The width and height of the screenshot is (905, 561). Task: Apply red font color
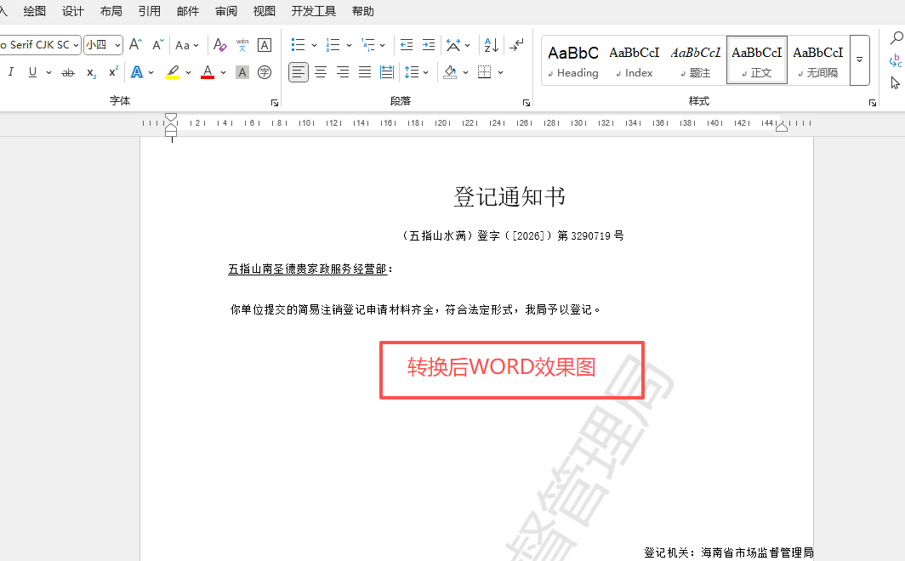click(x=208, y=72)
